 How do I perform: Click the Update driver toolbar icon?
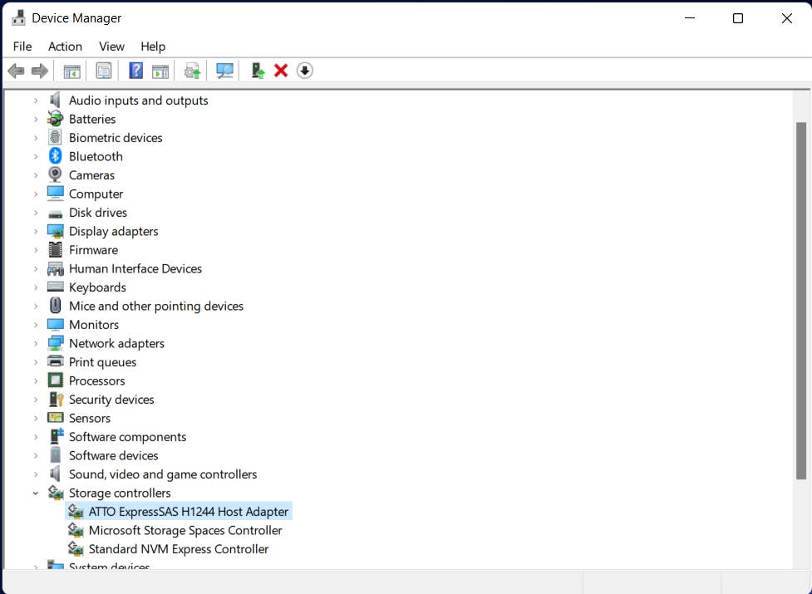(193, 71)
